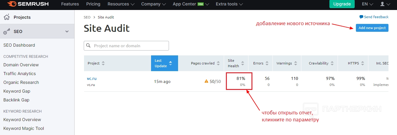
Task: Click the Upgrade button
Action: click(342, 4)
